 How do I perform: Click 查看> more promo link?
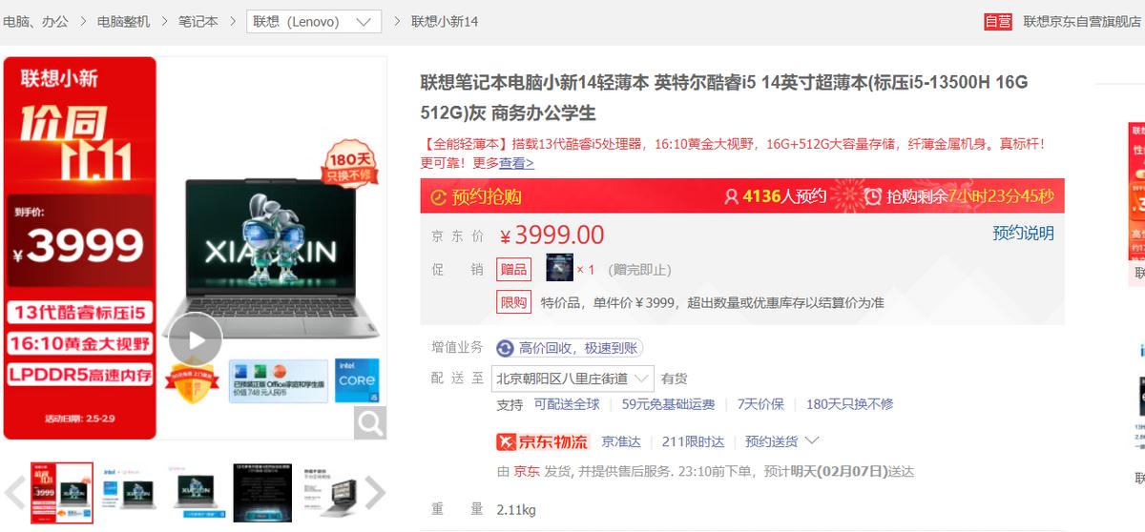(x=517, y=163)
